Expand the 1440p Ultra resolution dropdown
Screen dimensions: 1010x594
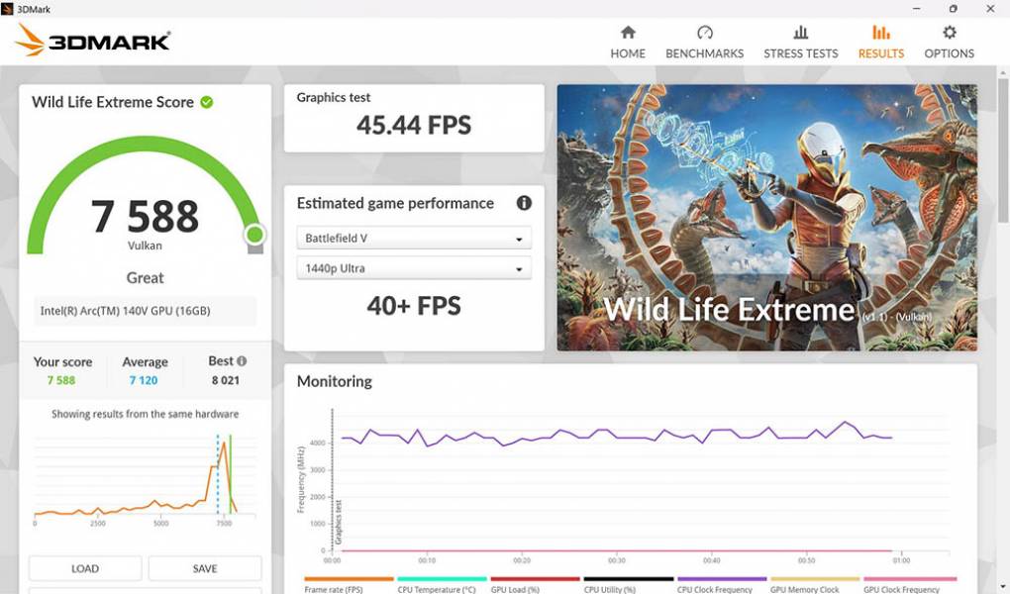coord(414,268)
